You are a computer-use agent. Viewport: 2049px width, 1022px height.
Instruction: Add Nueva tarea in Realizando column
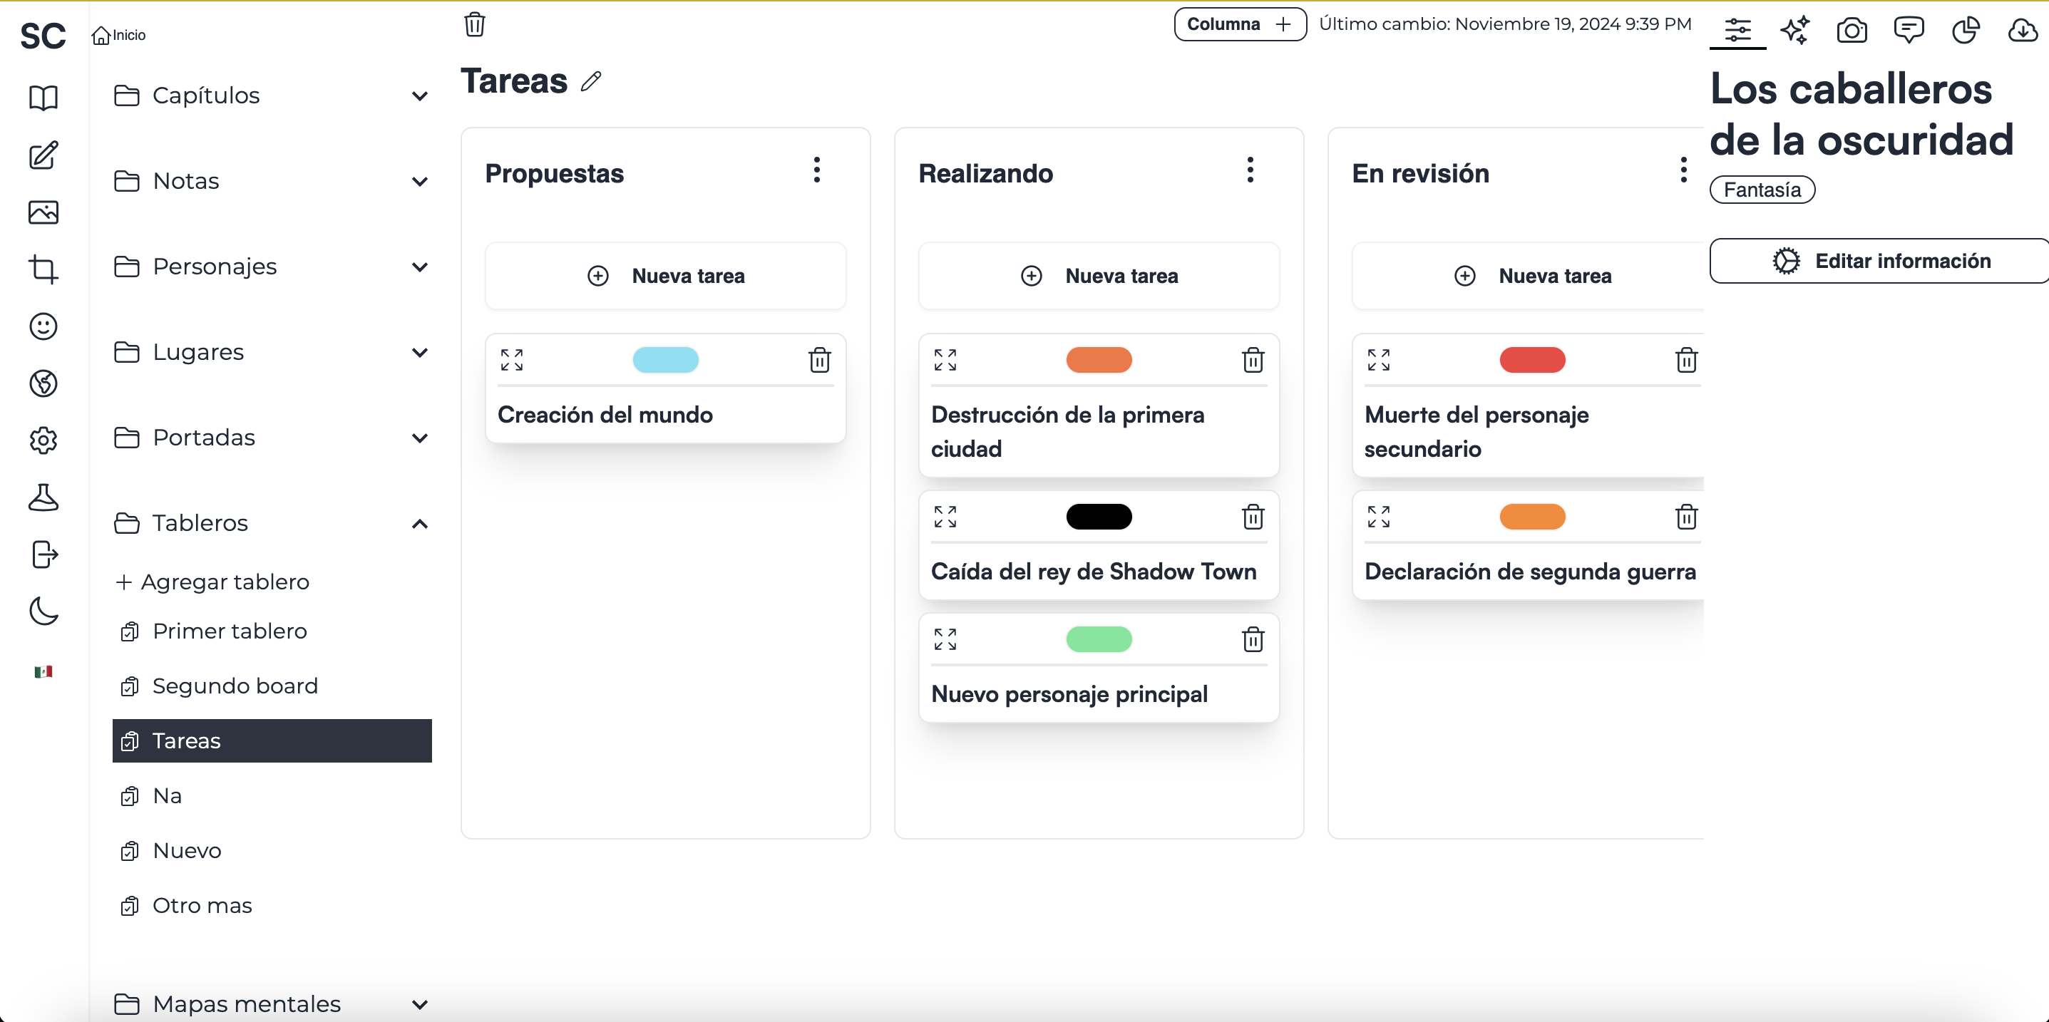[x=1099, y=276]
